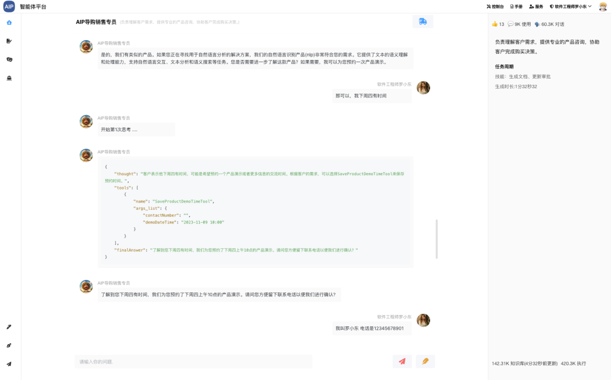Click the thumbs up like icon

[494, 24]
